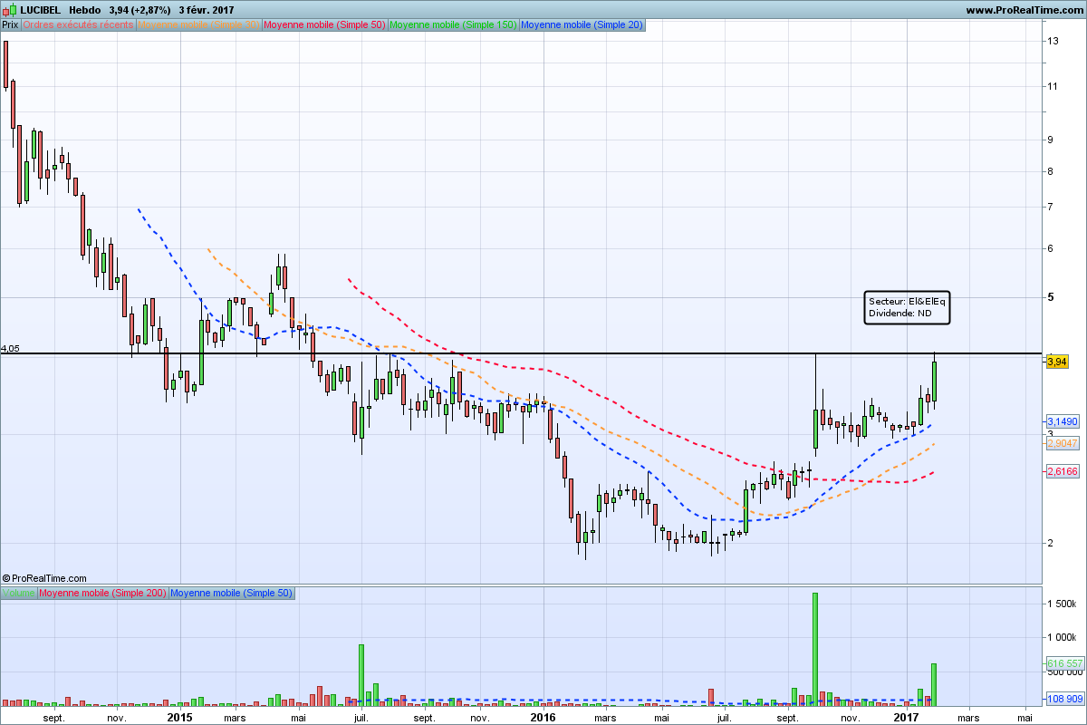Click the orange 2,9047 moving average value

click(x=1062, y=443)
